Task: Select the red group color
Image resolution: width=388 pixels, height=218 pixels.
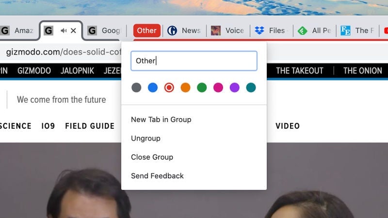Action: click(169, 88)
